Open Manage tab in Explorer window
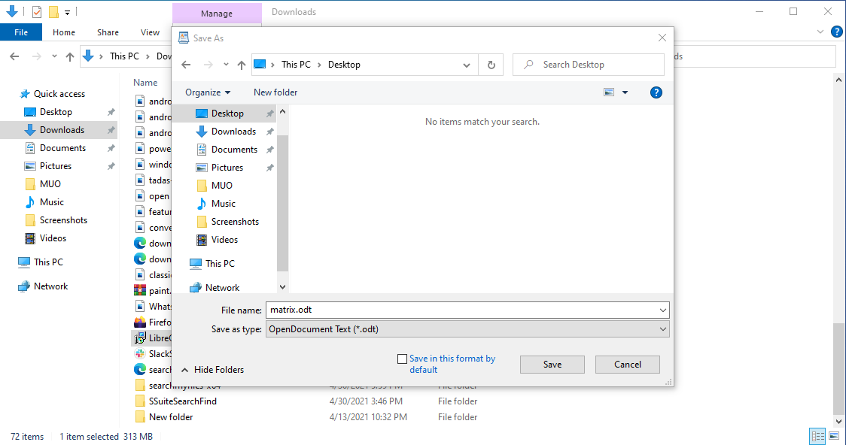This screenshot has height=445, width=846. 216,14
